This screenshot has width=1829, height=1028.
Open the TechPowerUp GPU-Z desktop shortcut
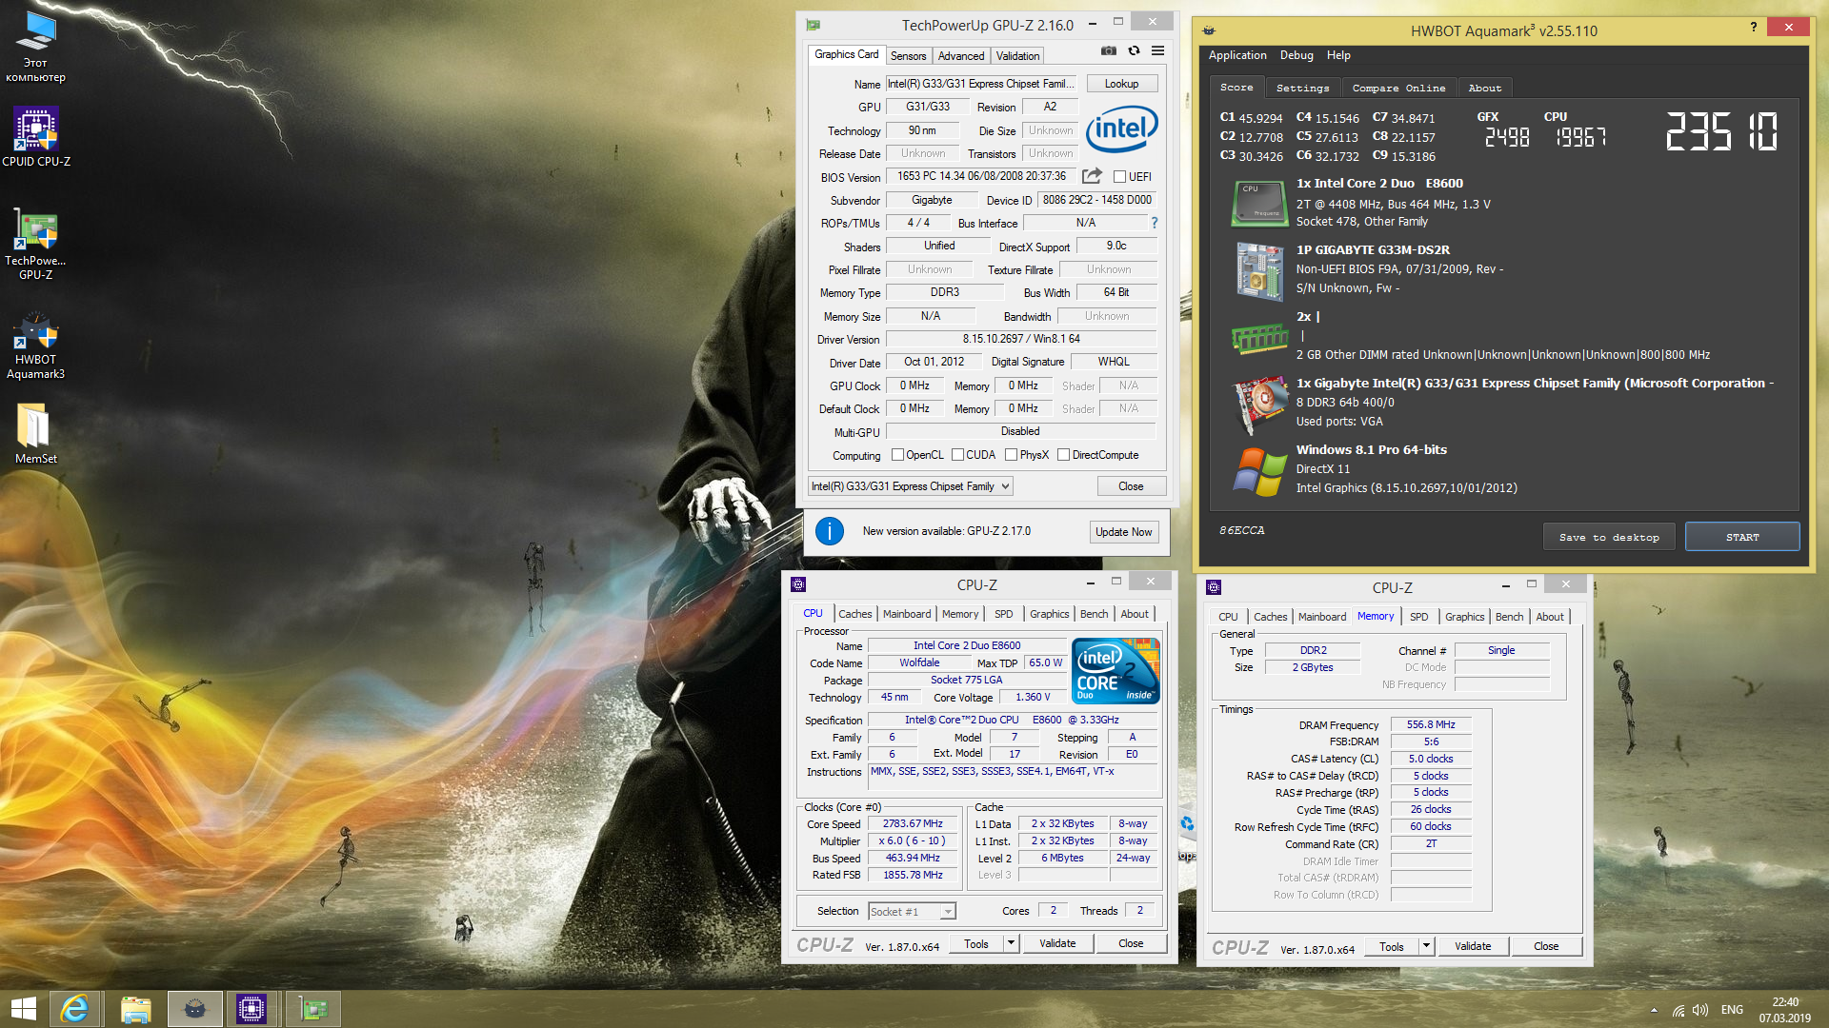pos(36,246)
